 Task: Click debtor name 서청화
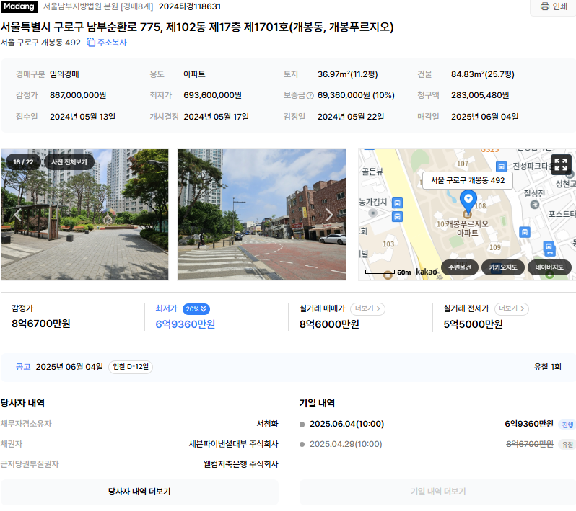pyautogui.click(x=267, y=424)
